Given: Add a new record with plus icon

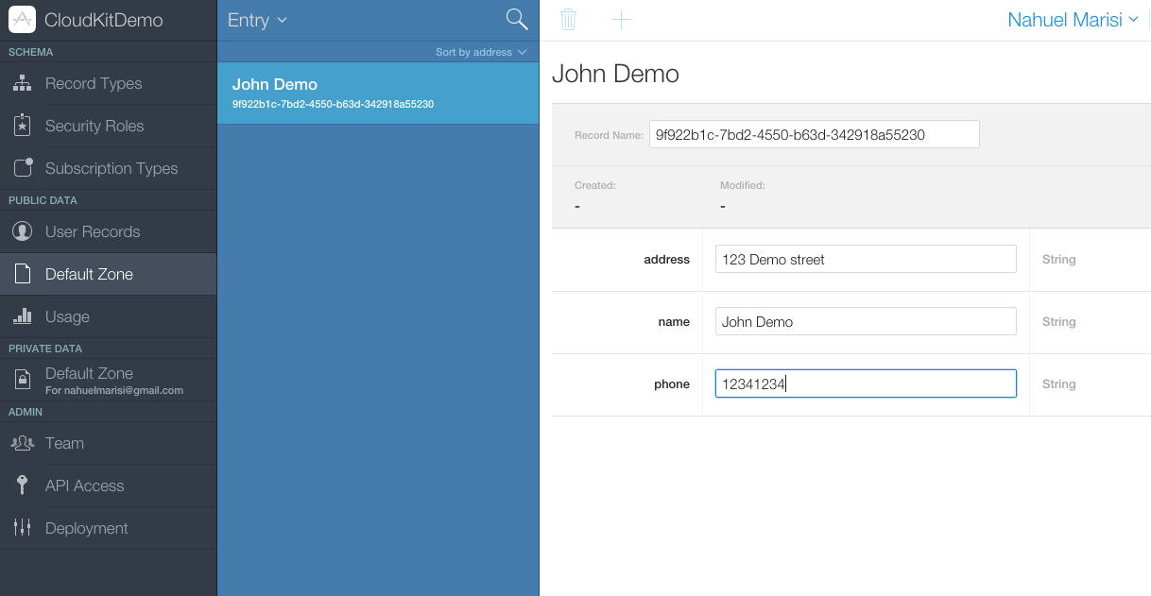Looking at the screenshot, I should pyautogui.click(x=621, y=19).
